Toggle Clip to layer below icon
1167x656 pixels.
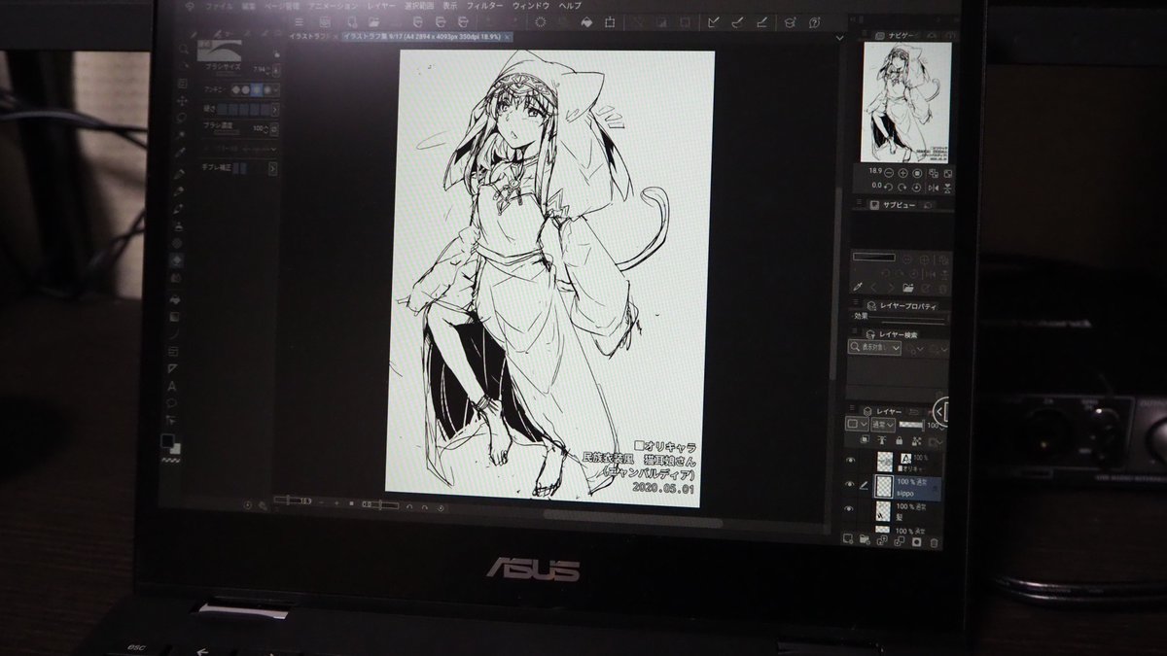866,439
